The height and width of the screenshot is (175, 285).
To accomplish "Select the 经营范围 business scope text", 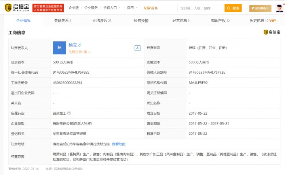I will pyautogui.click(x=165, y=157).
